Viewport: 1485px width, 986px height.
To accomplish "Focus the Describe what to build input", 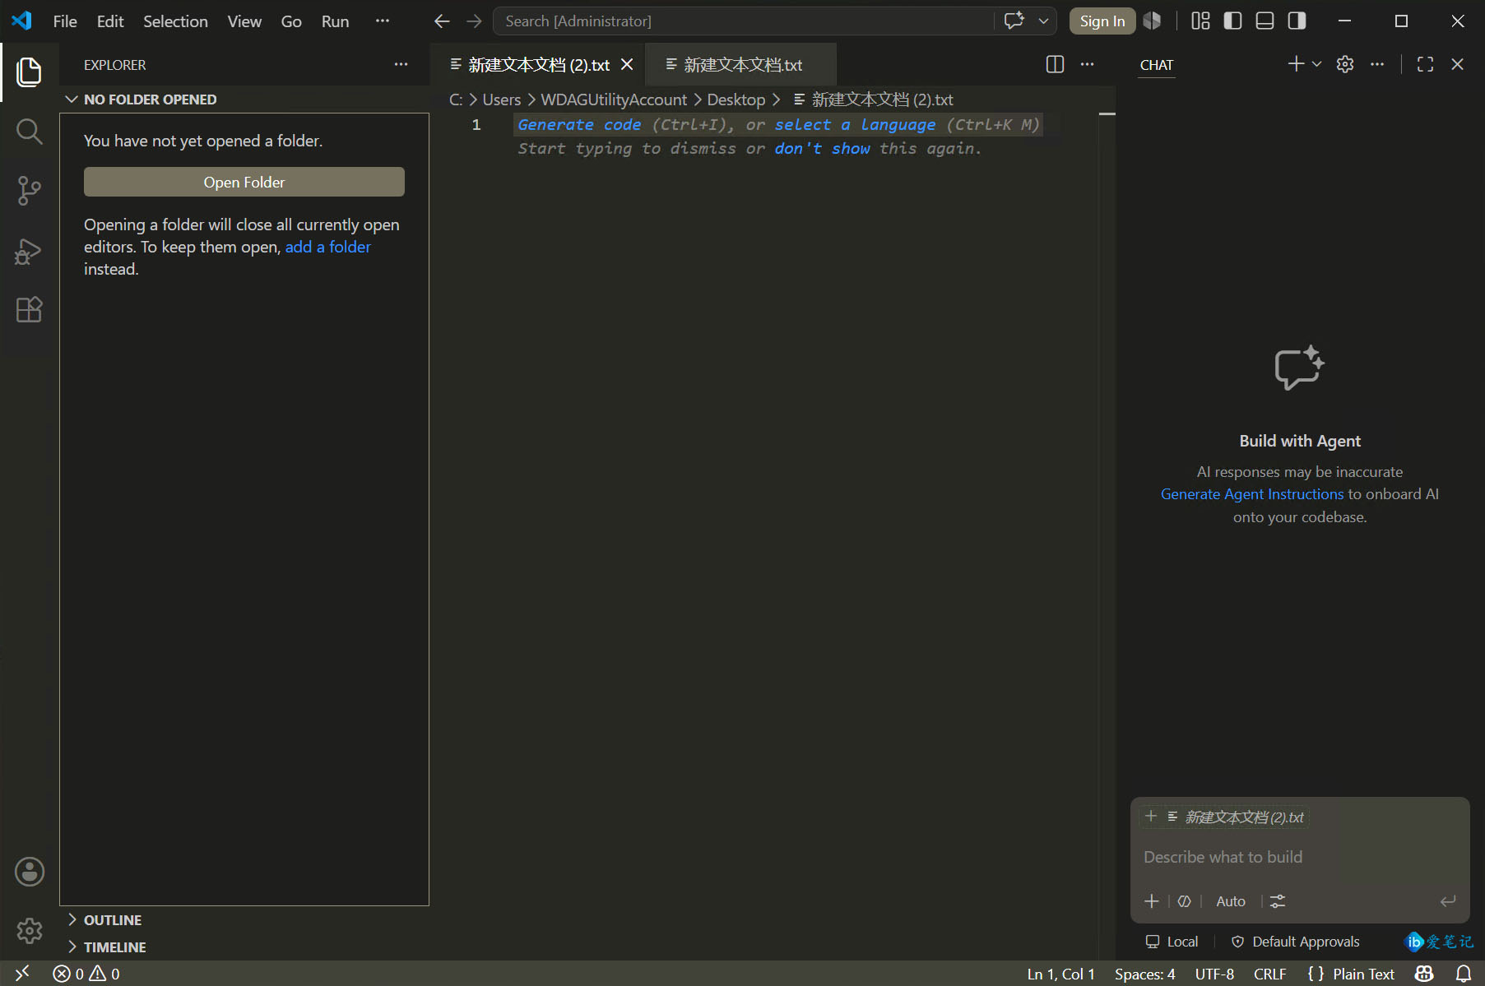I will point(1300,857).
